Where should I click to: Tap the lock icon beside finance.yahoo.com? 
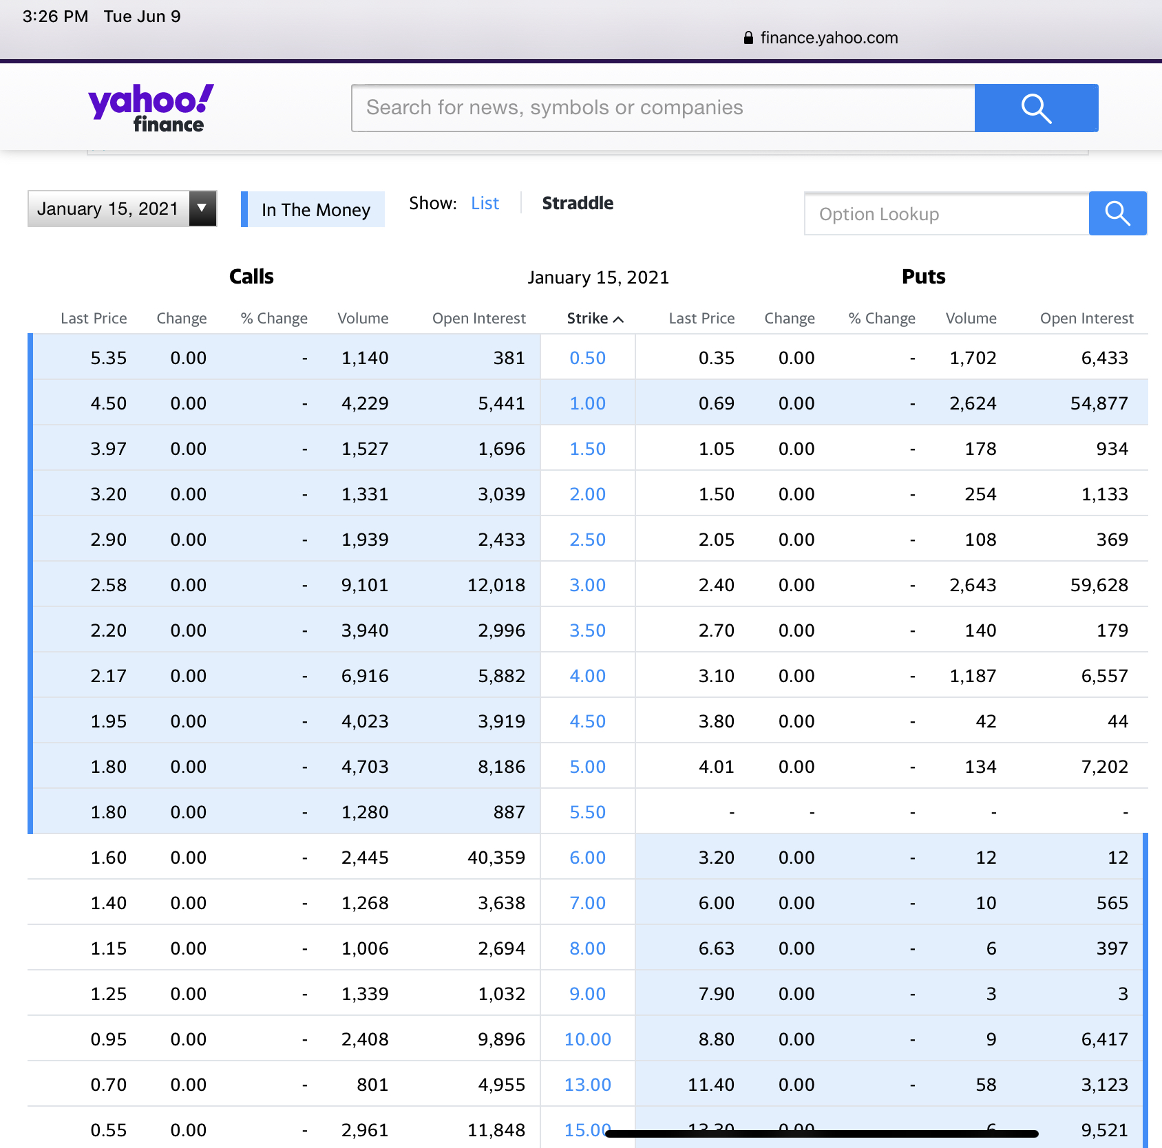click(748, 39)
